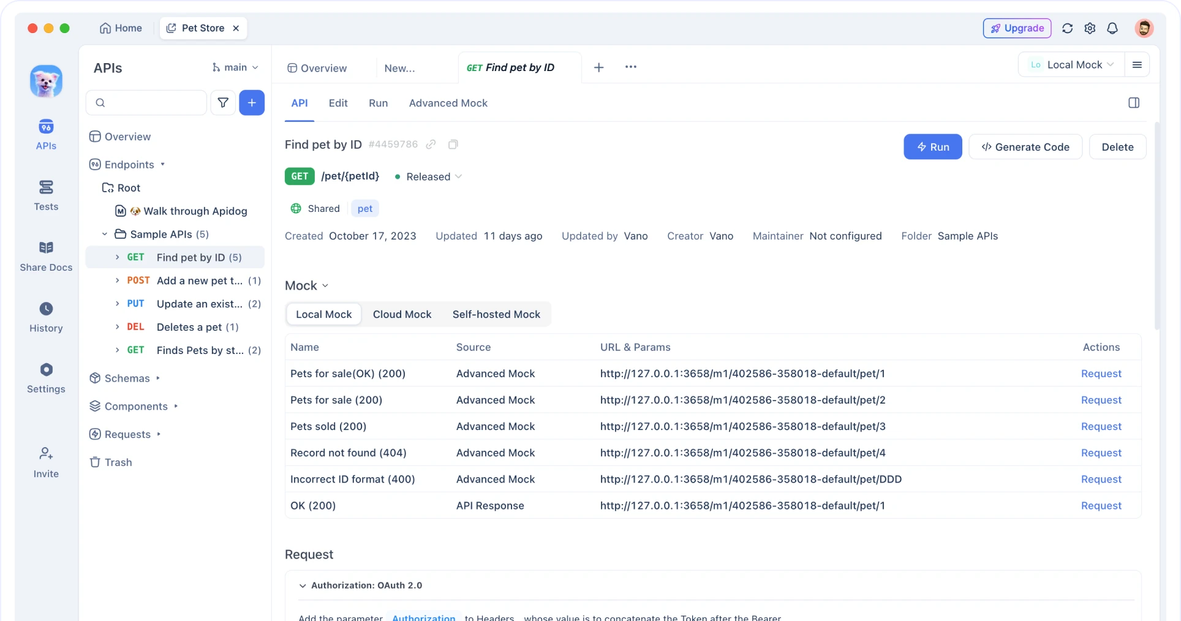Toggle the right side panel icon

pyautogui.click(x=1134, y=103)
